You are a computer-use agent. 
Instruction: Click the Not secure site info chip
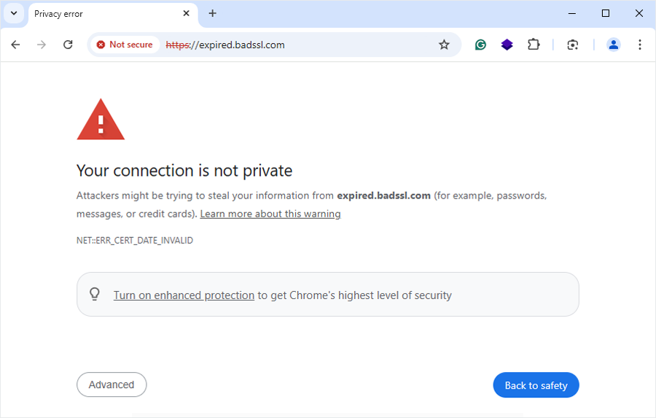[x=125, y=44]
